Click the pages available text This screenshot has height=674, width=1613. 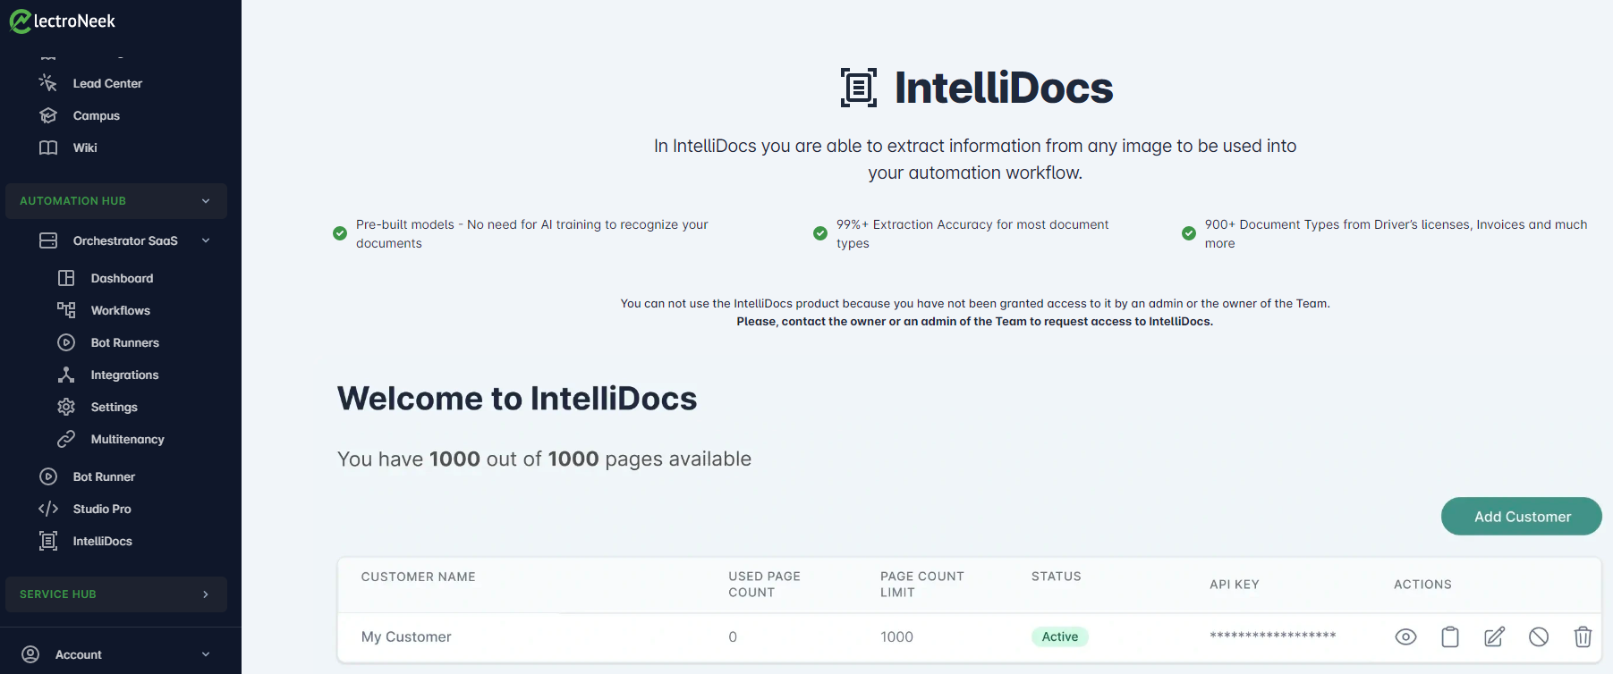[x=545, y=459]
